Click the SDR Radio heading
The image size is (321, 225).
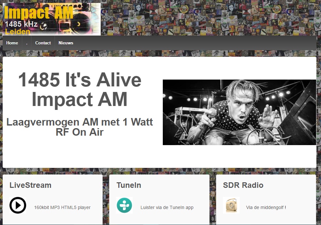point(243,185)
